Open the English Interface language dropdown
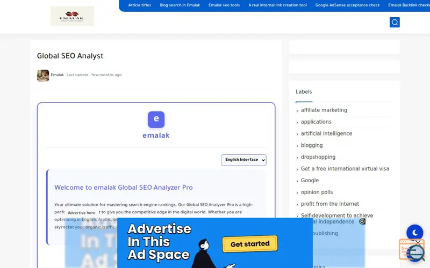Screen dimensions: 430x268 (x=243, y=160)
